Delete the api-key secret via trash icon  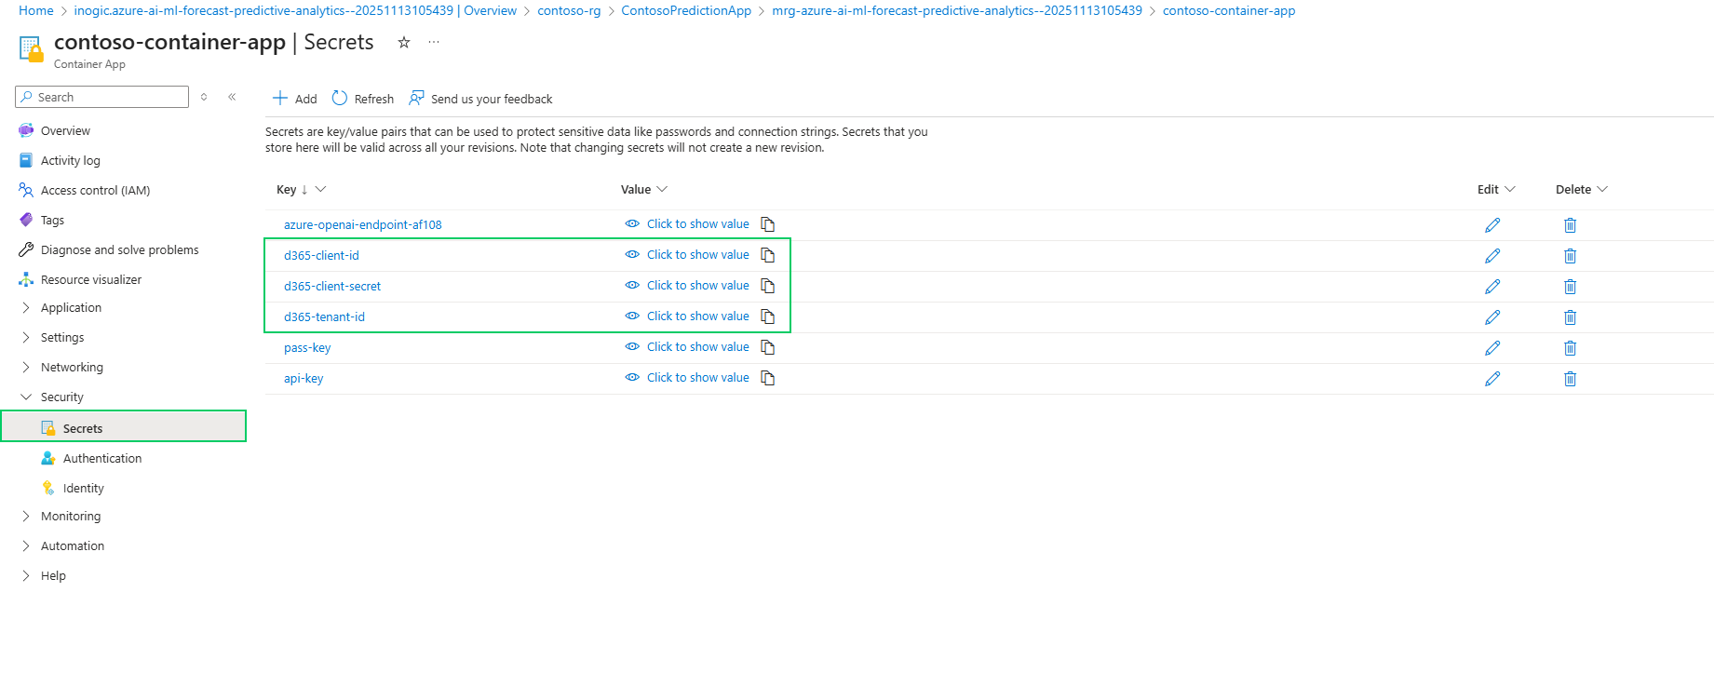[1570, 379]
